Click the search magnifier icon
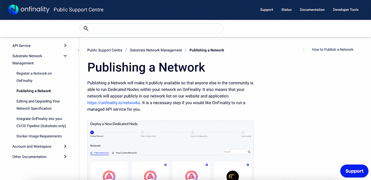The image size is (371, 180). pyautogui.click(x=86, y=28)
